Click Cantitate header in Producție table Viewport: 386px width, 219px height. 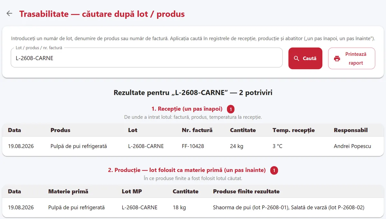[x=186, y=191]
